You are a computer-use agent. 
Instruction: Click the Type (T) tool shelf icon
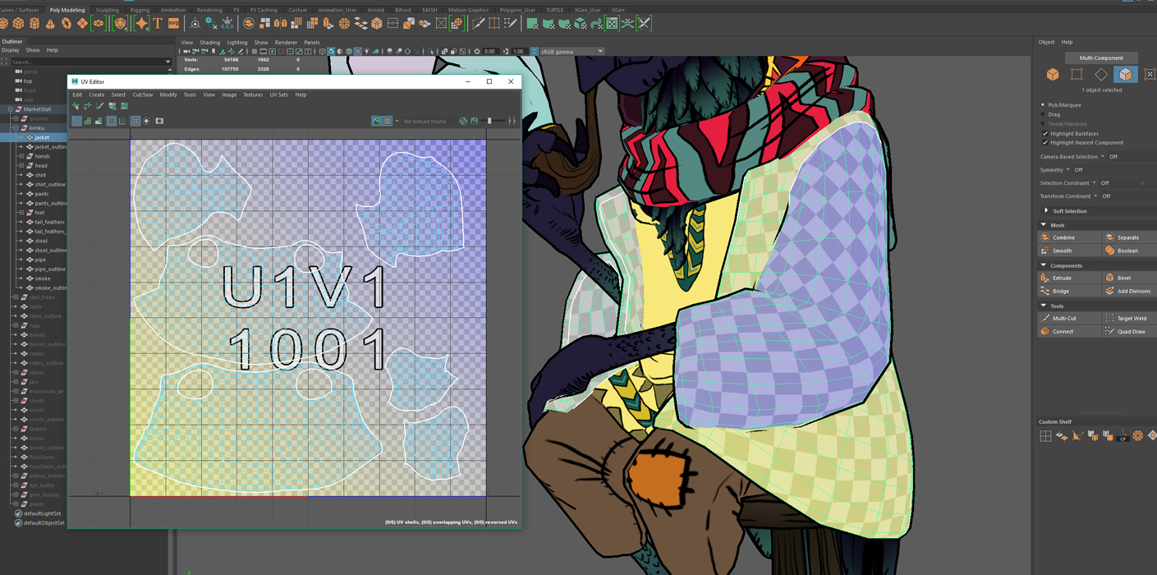point(158,24)
